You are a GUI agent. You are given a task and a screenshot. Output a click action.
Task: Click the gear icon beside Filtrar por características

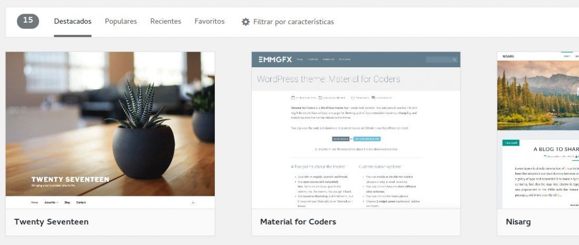246,22
